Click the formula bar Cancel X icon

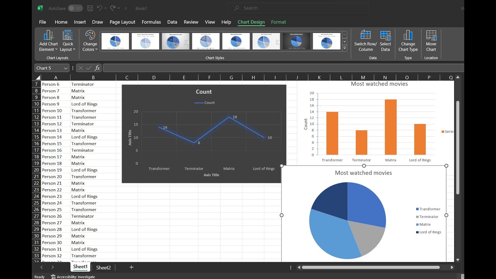coord(81,68)
